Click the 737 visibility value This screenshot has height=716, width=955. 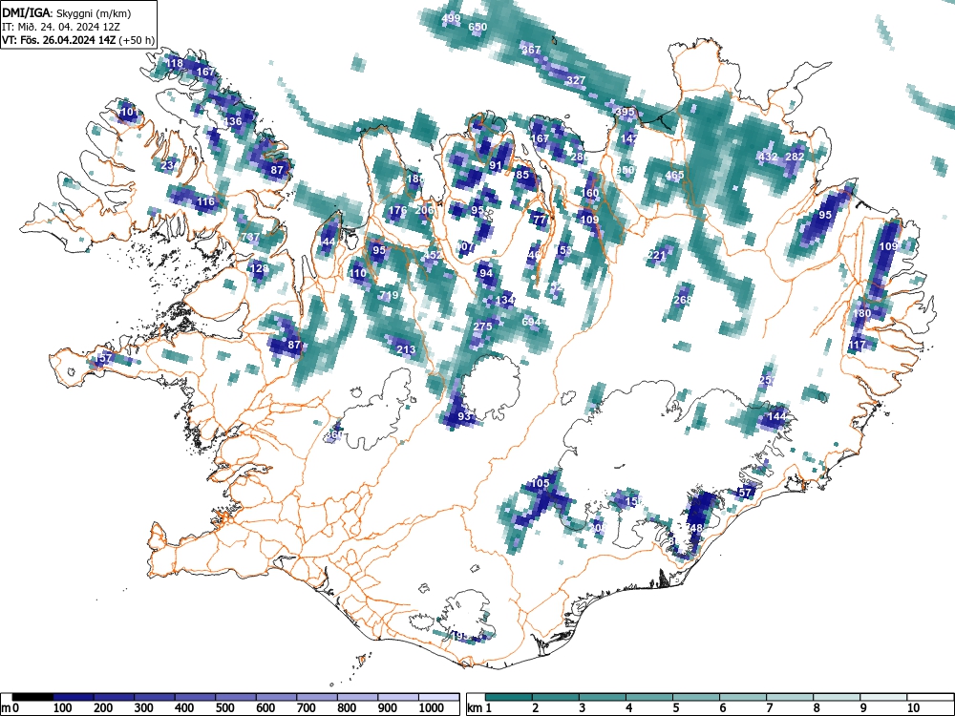(x=250, y=238)
